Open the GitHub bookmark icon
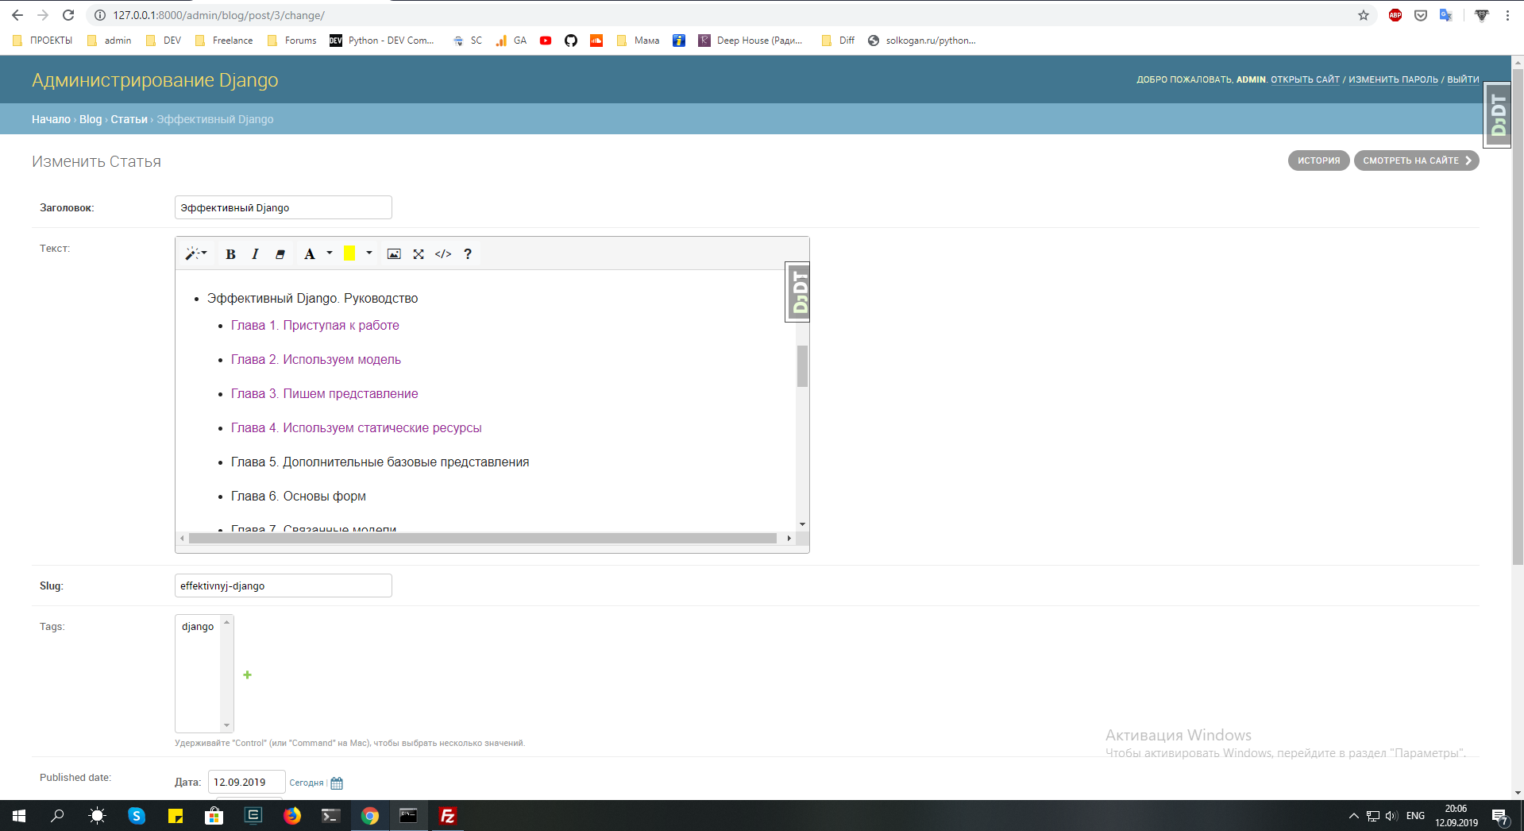The image size is (1524, 831). click(571, 41)
